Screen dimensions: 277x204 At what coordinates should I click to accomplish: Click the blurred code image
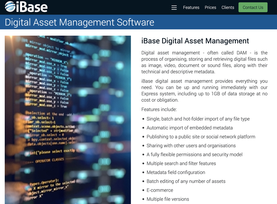coord(68,120)
